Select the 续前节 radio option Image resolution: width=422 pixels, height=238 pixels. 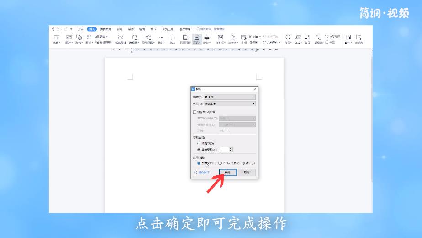pos(199,143)
